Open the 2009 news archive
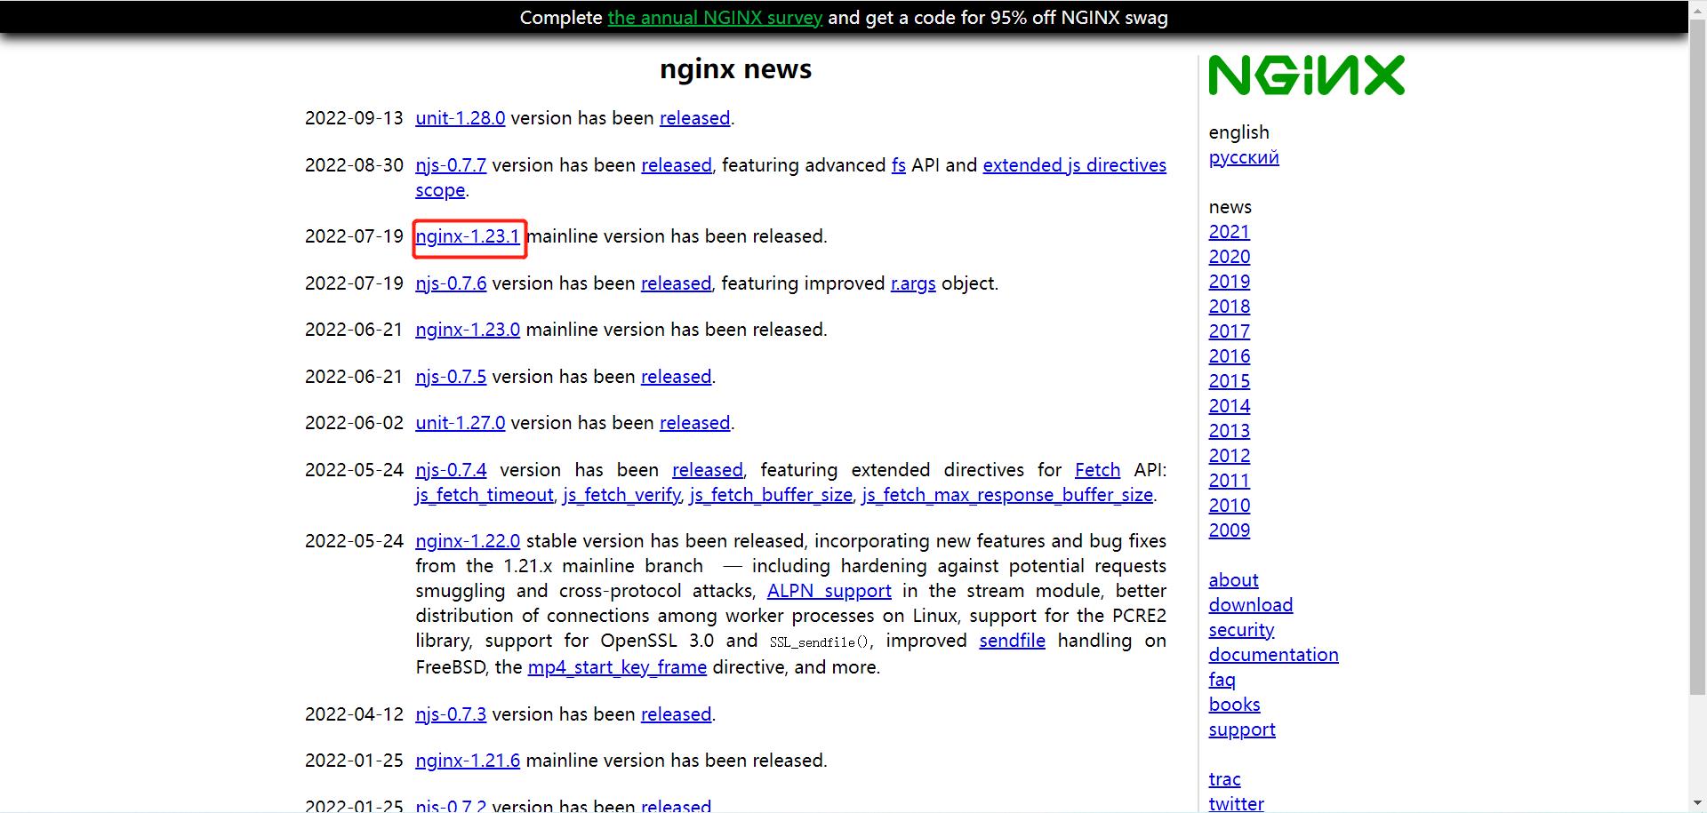This screenshot has height=813, width=1707. (x=1230, y=530)
